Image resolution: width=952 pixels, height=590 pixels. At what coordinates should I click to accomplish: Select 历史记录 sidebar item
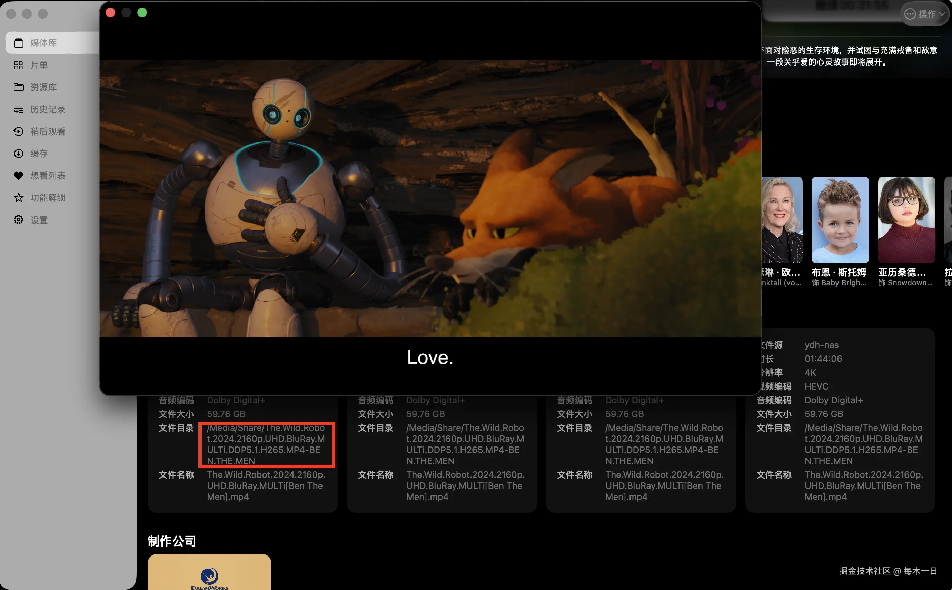point(48,109)
